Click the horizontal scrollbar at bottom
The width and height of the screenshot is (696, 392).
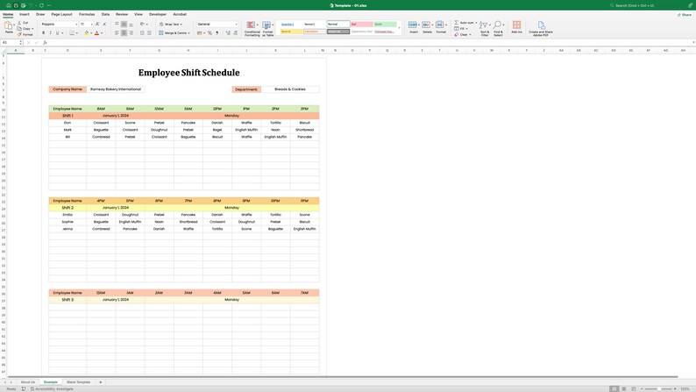(342, 377)
